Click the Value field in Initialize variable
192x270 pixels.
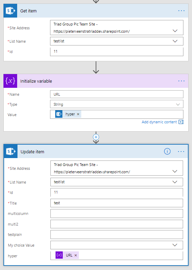117,114
